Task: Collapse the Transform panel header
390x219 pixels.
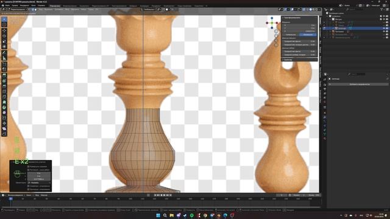Action: click(x=299, y=18)
